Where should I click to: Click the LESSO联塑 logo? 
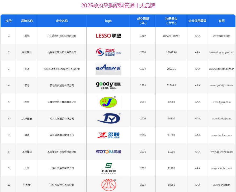pyautogui.click(x=108, y=36)
